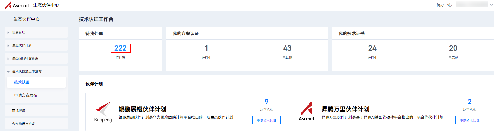This screenshot has width=494, height=131.
Task: Click the 伙伴计划 section heading
Action: tap(94, 84)
